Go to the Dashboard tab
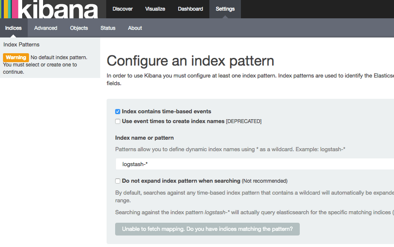 (190, 9)
